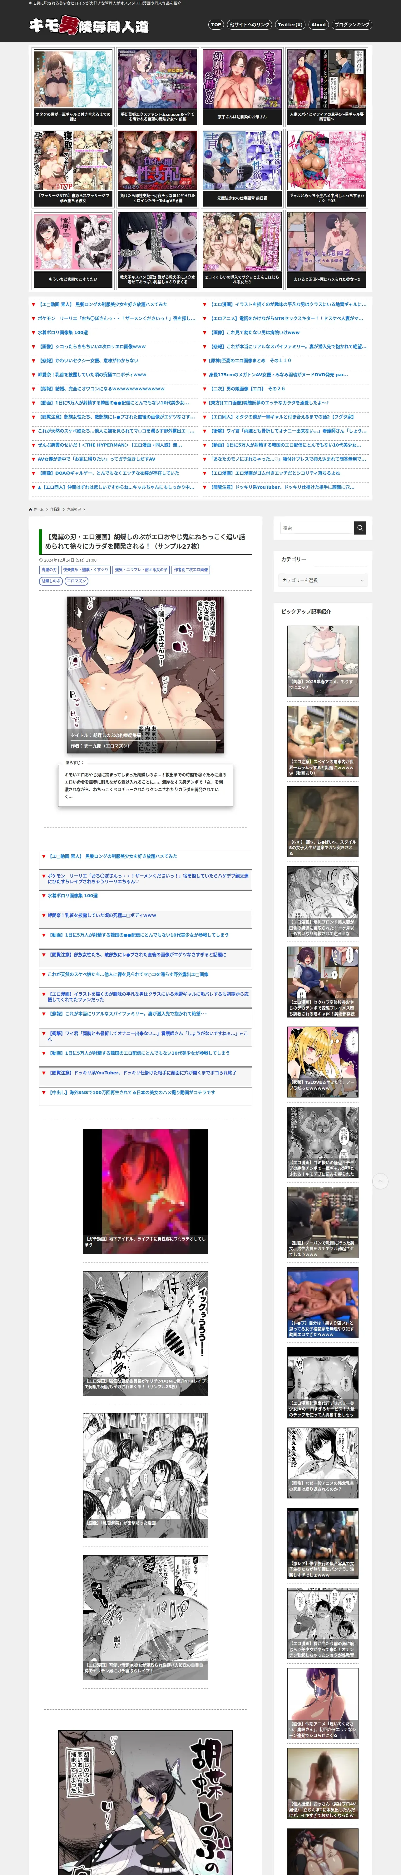This screenshot has width=401, height=1875.
Task: Open the TOP navigation button
Action: pyautogui.click(x=215, y=24)
